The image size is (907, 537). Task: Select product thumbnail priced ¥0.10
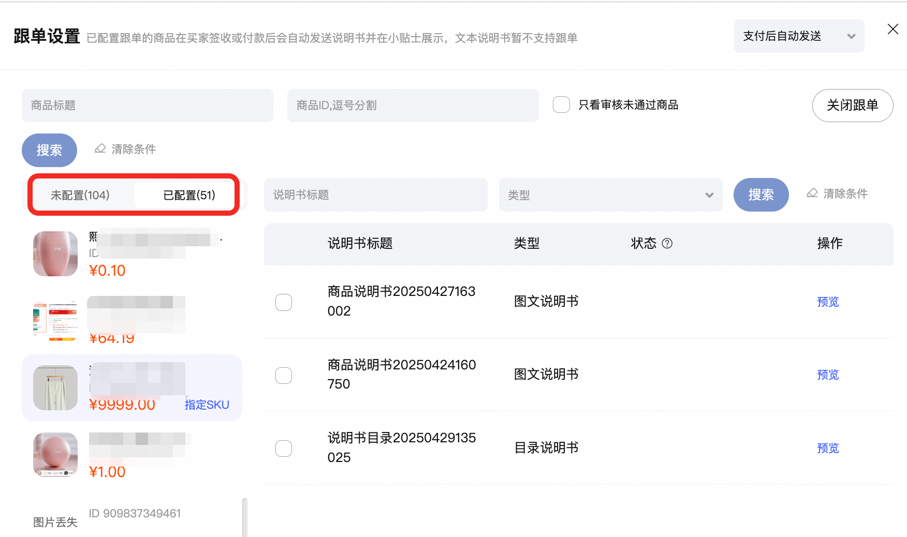pos(55,253)
